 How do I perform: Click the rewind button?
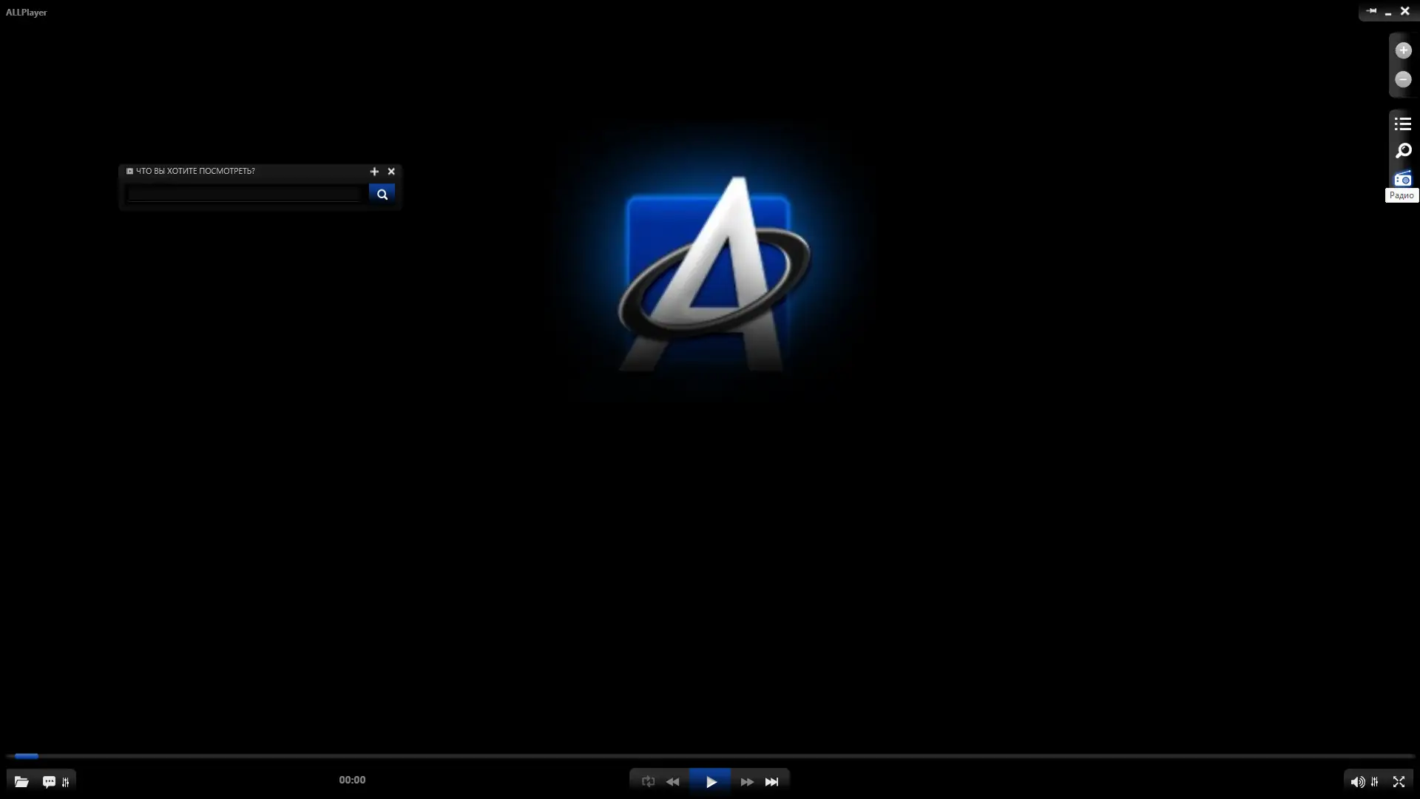[x=672, y=782]
